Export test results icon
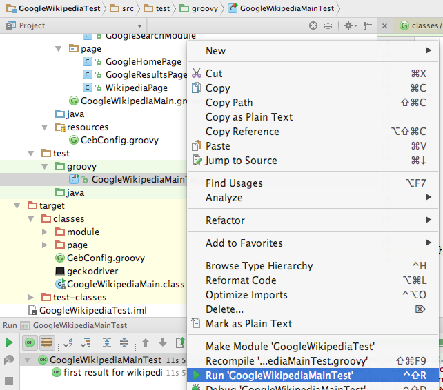The width and height of the screenshot is (443, 390). point(180,342)
